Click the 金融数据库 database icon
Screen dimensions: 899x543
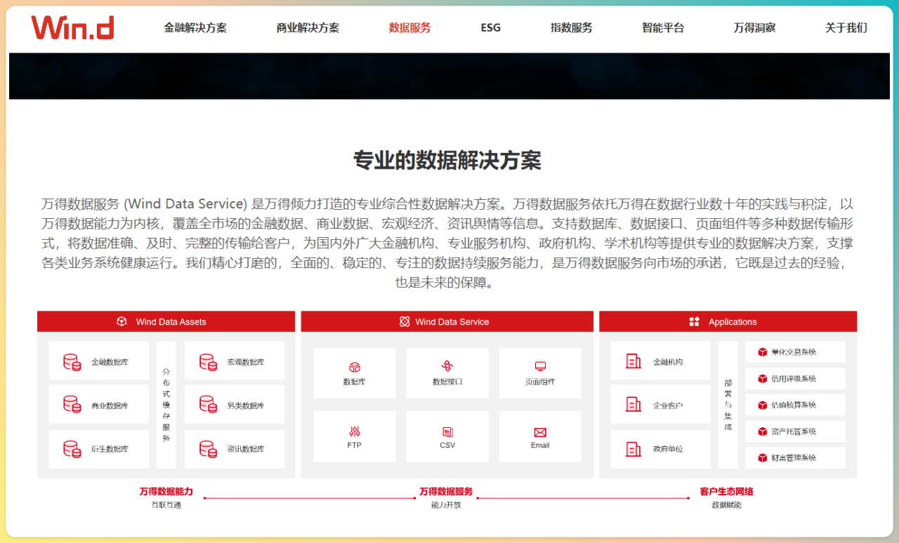(72, 362)
